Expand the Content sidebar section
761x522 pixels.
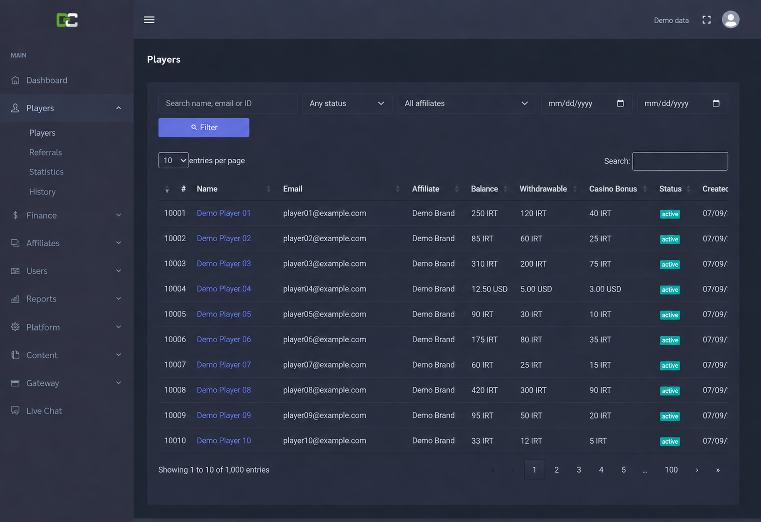(119, 355)
